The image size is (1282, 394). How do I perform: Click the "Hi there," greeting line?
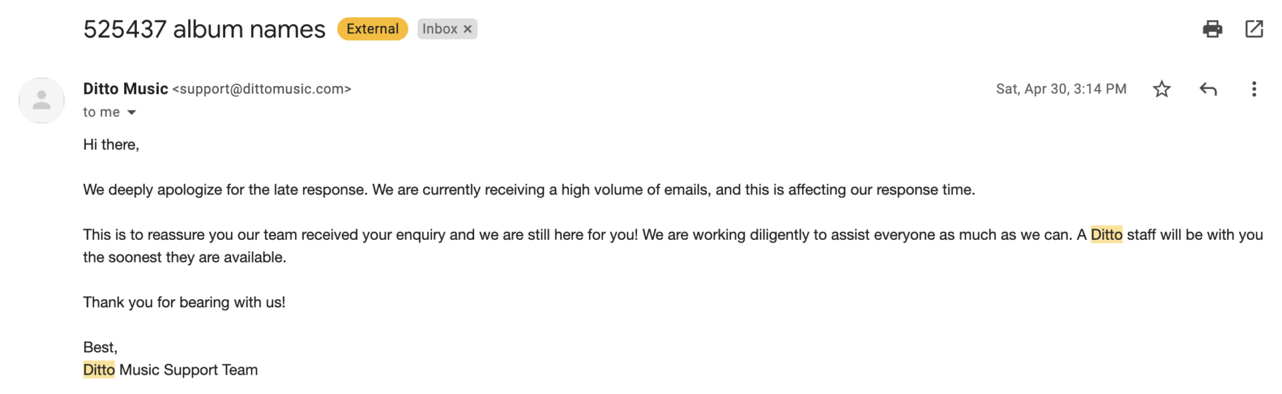tap(111, 144)
